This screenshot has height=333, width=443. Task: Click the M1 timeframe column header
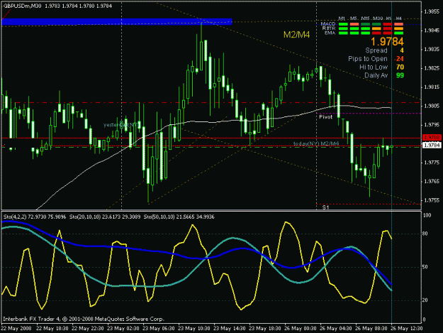pos(342,18)
